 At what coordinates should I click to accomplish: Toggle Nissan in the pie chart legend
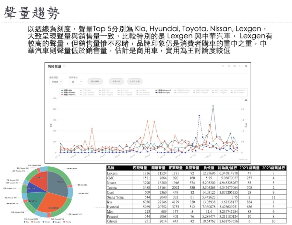coord(46,222)
